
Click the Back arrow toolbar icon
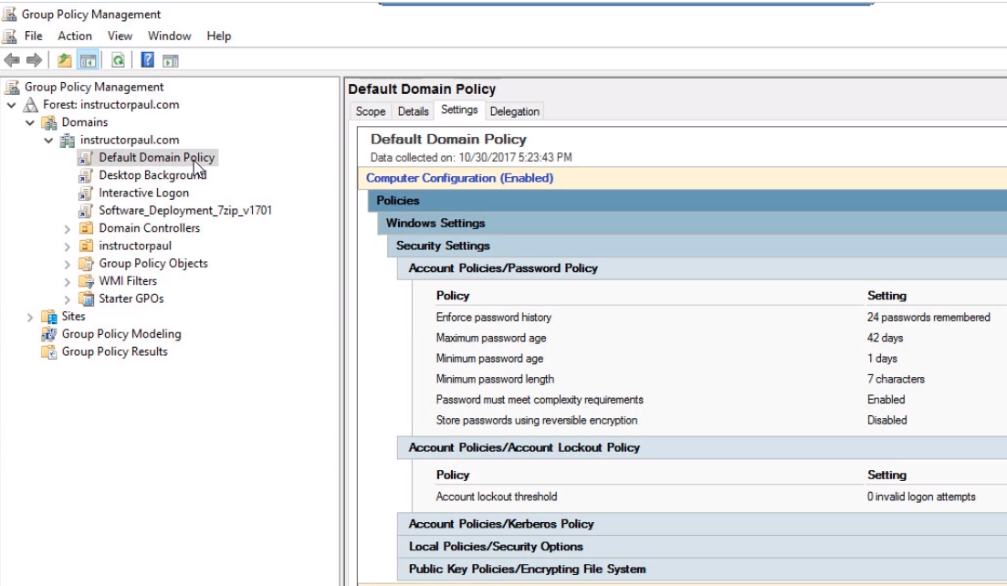[x=12, y=60]
